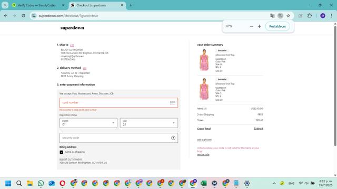Open Windows taskbar search

pyautogui.click(x=19, y=183)
